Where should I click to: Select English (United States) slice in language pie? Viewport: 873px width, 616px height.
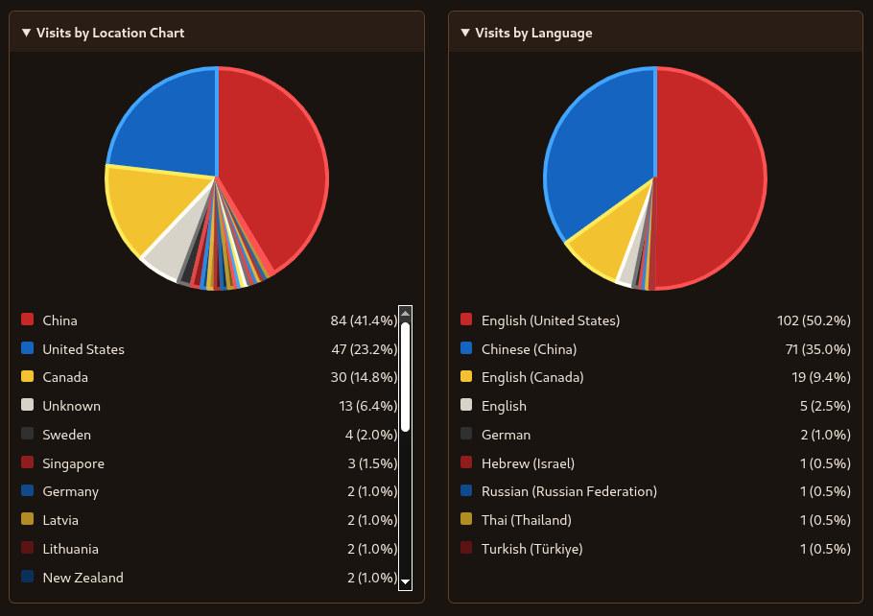[x=713, y=178]
